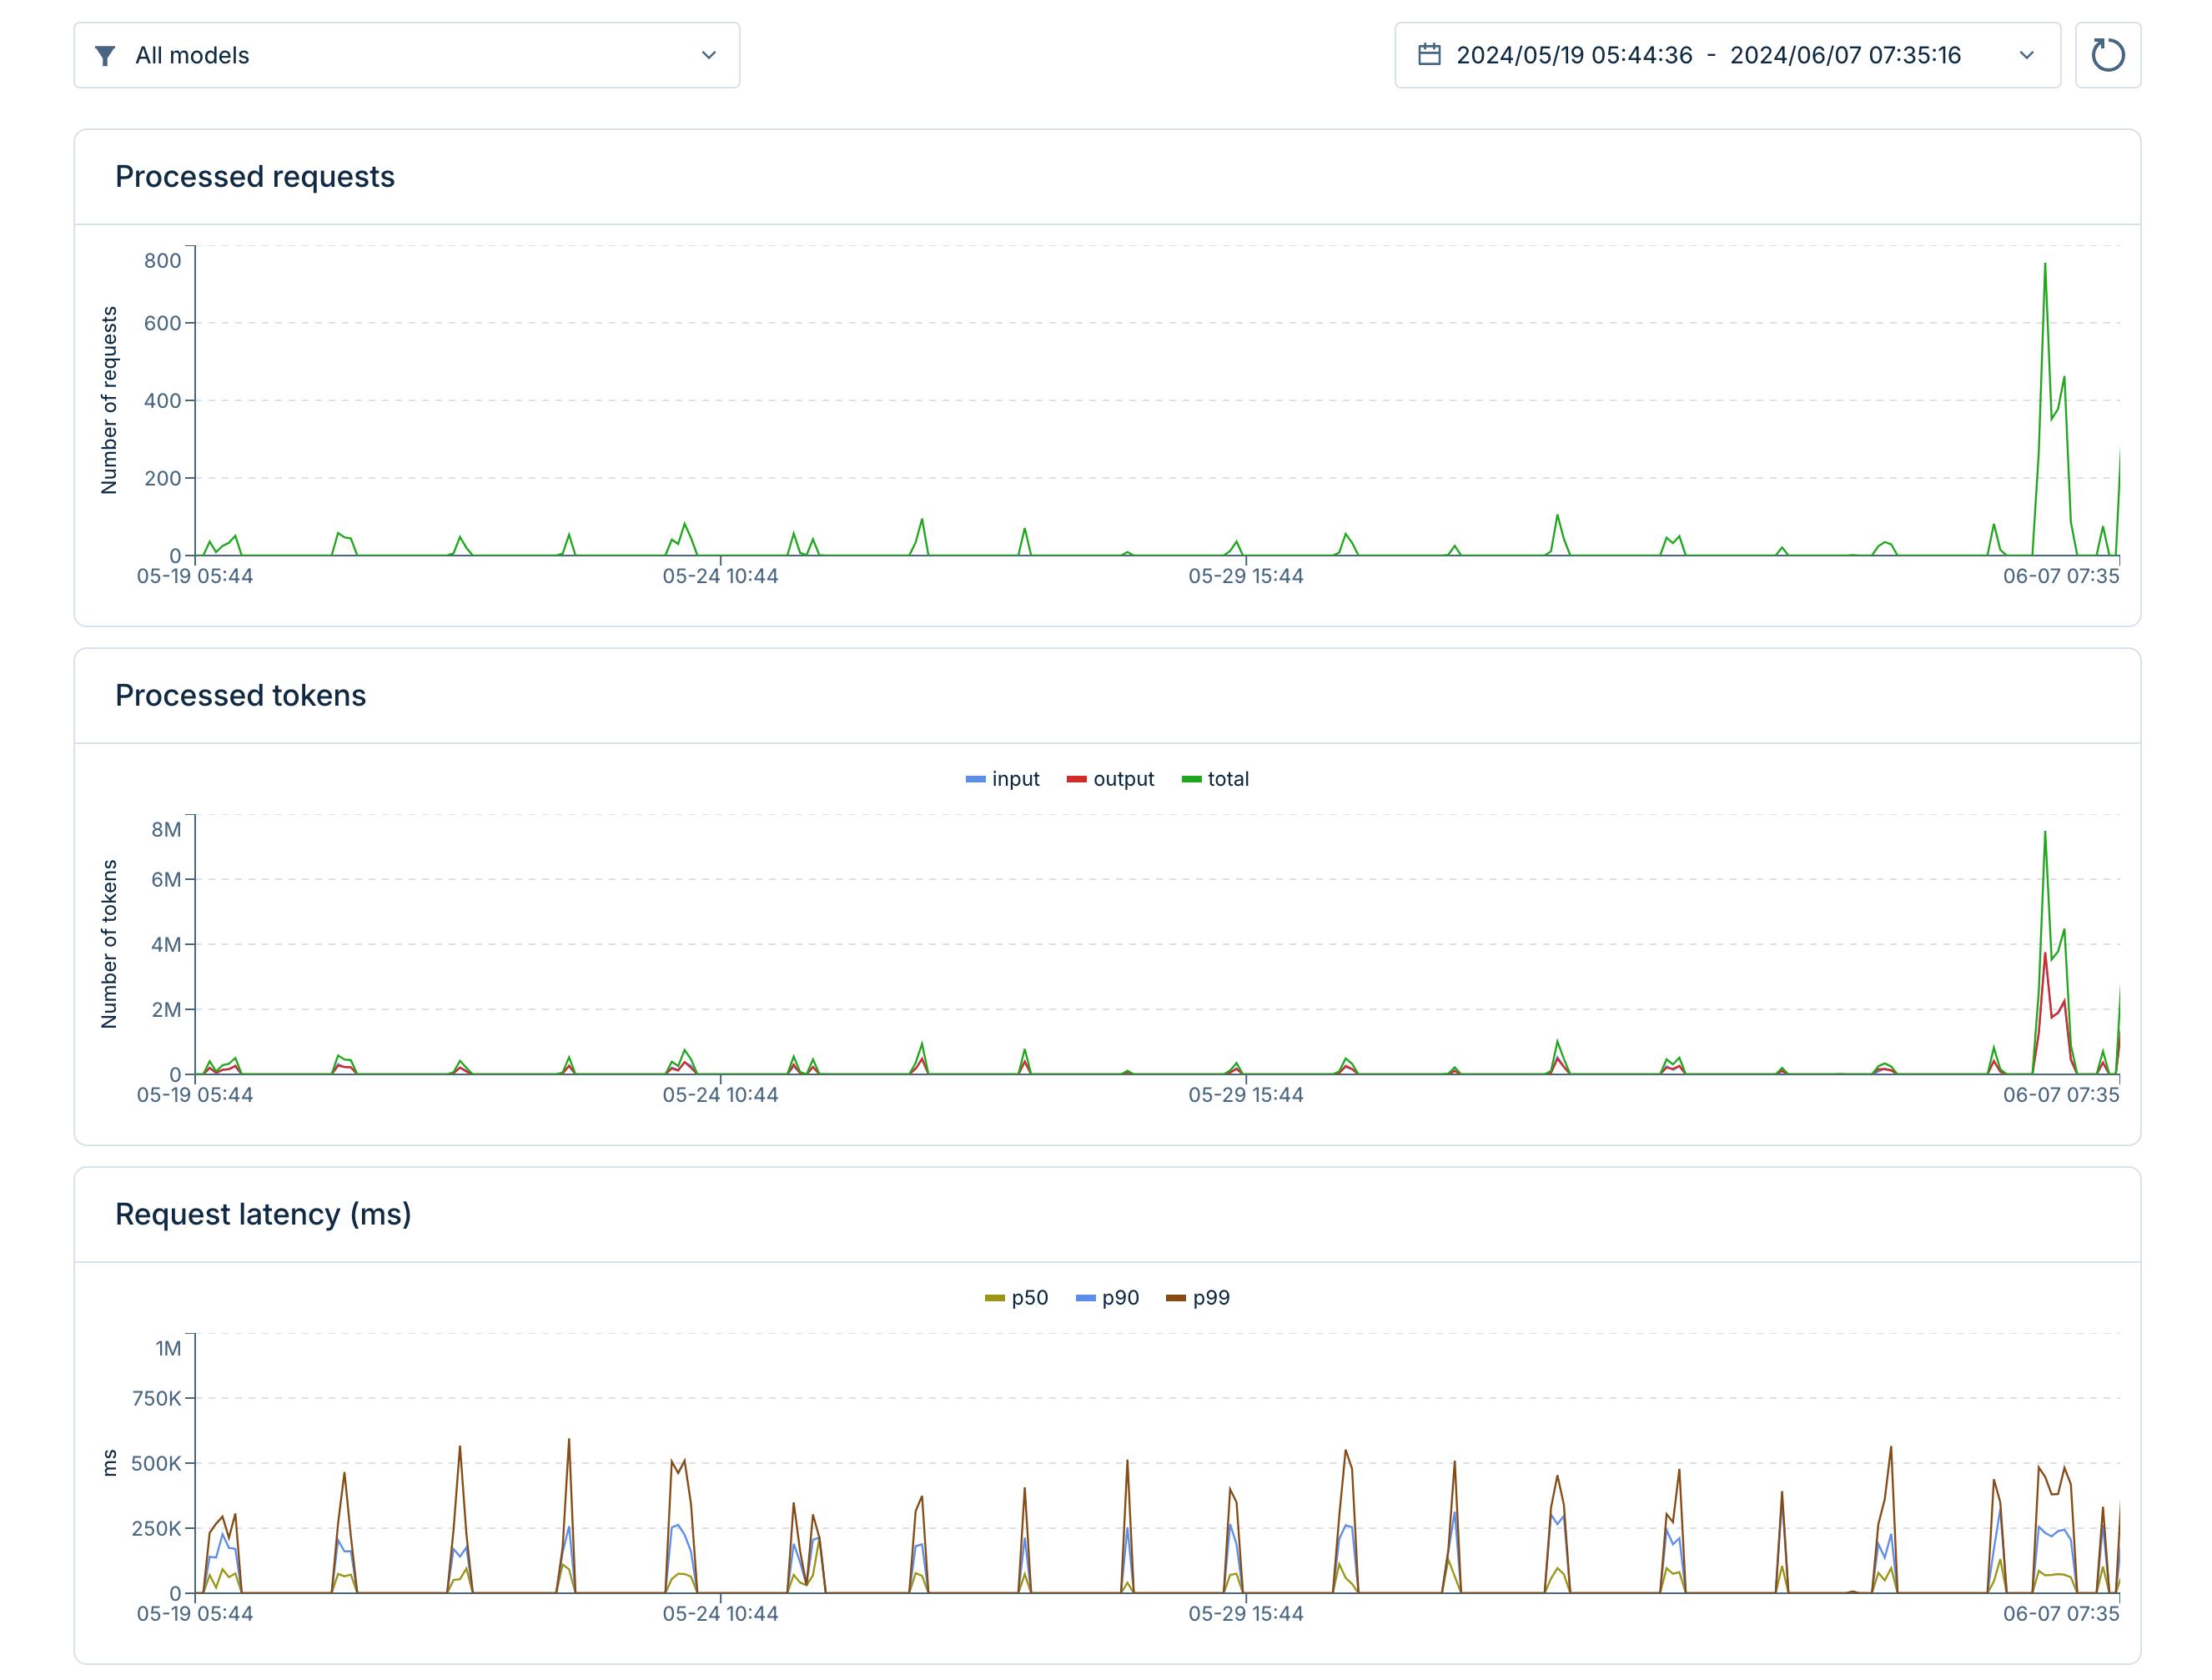Click the calendar icon in the date range picker
Screen dimensions: 2212x1680
tap(1428, 55)
